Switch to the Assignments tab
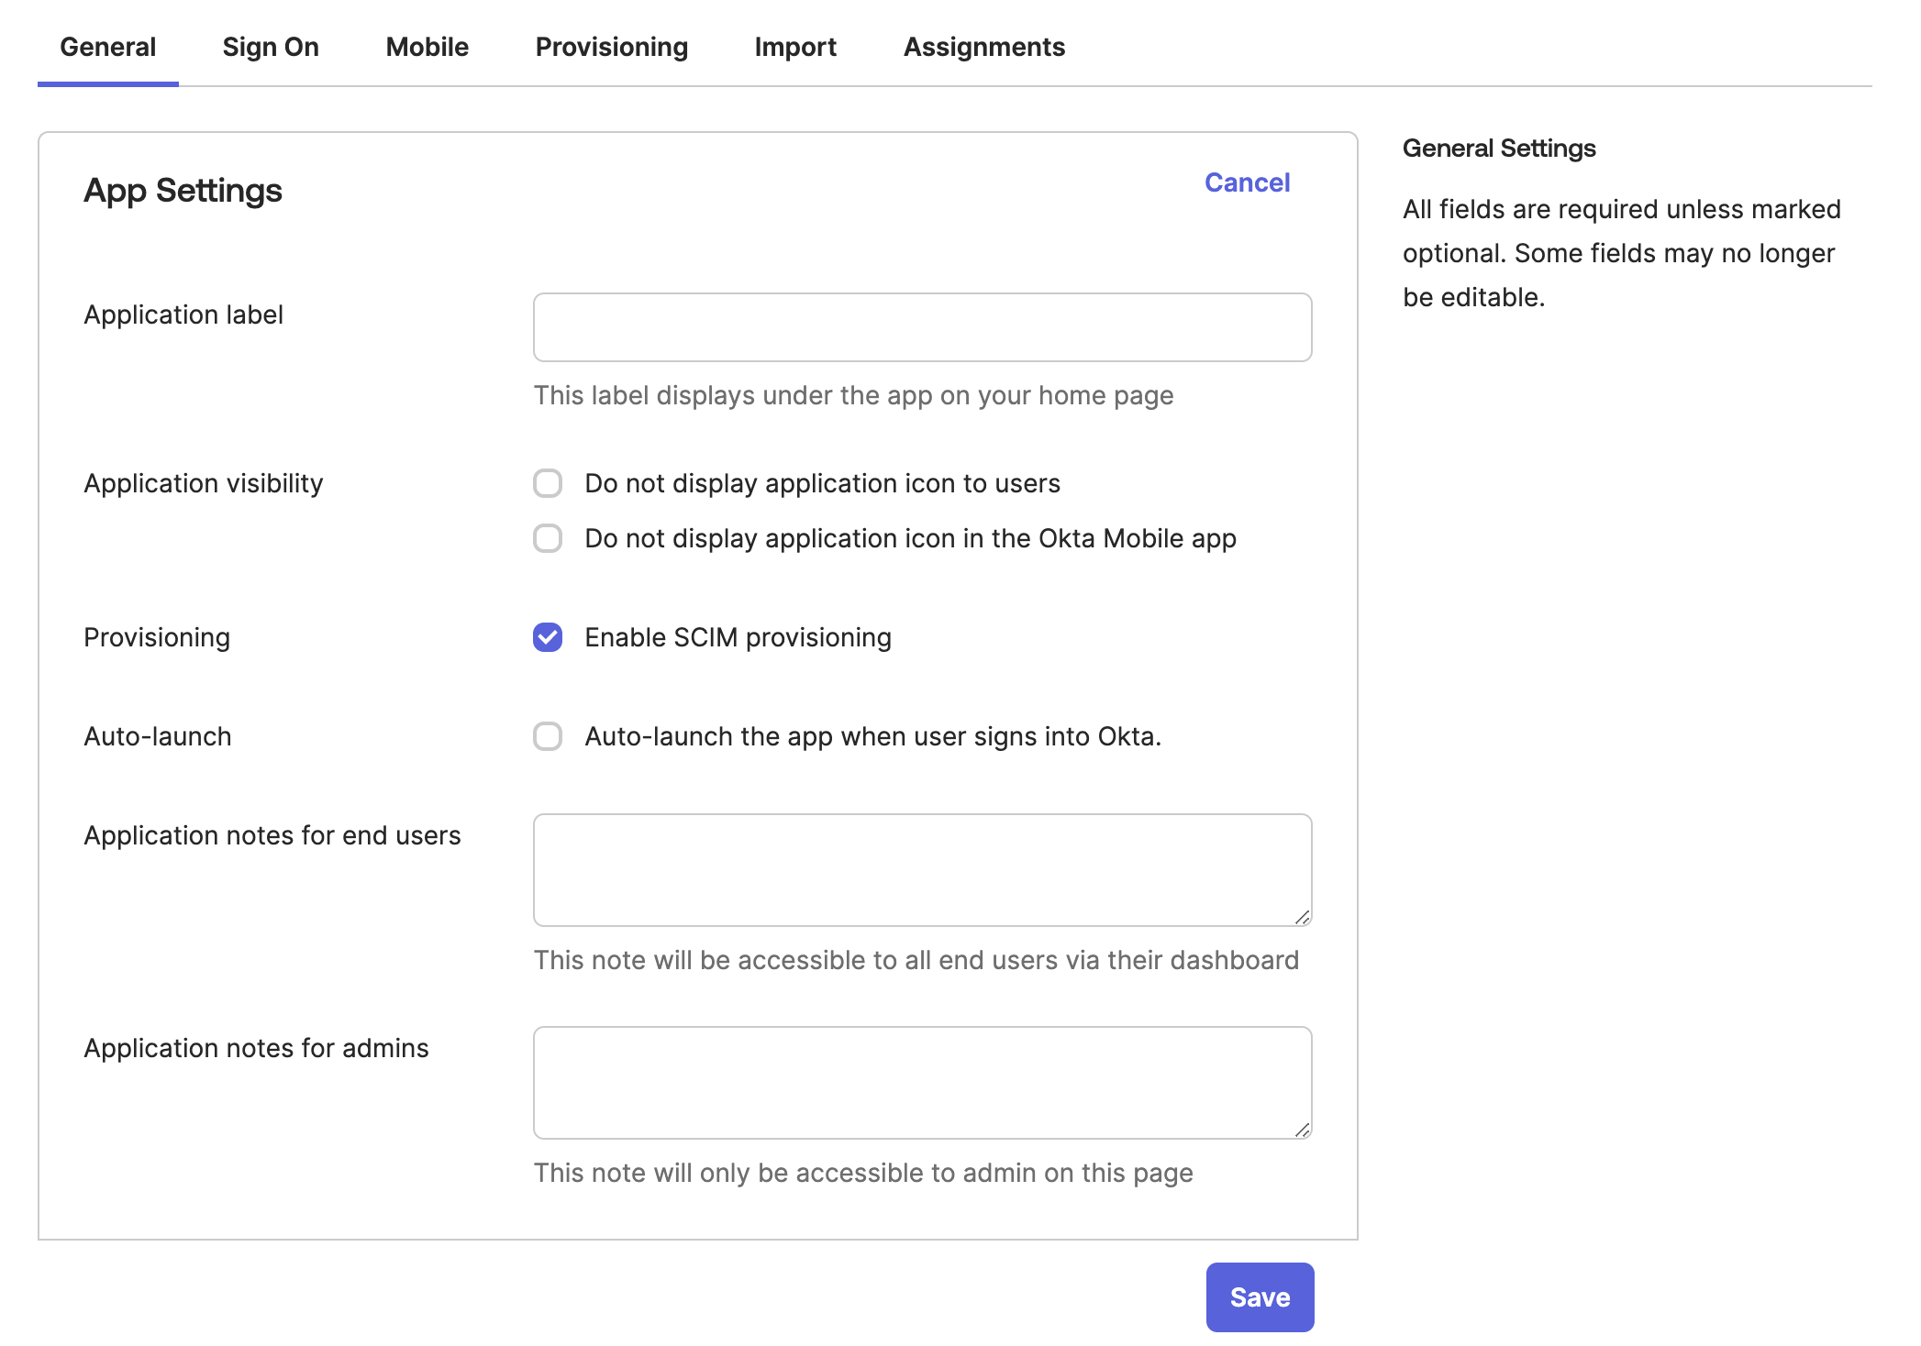 pos(983,47)
